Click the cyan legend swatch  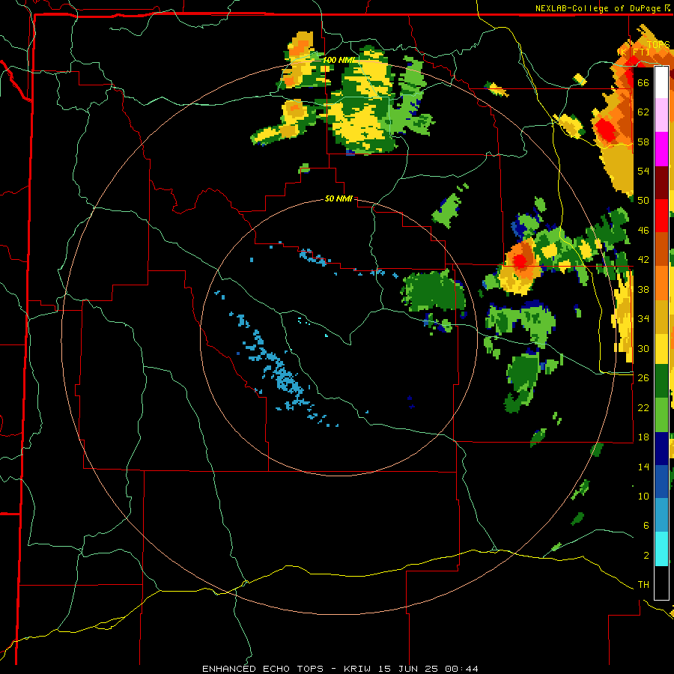661,549
